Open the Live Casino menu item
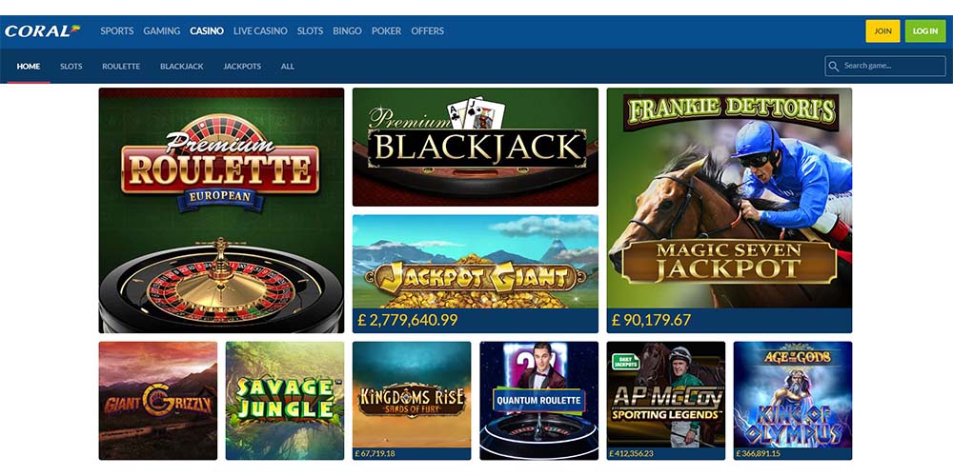Screen dimensions: 953x476 (x=260, y=31)
